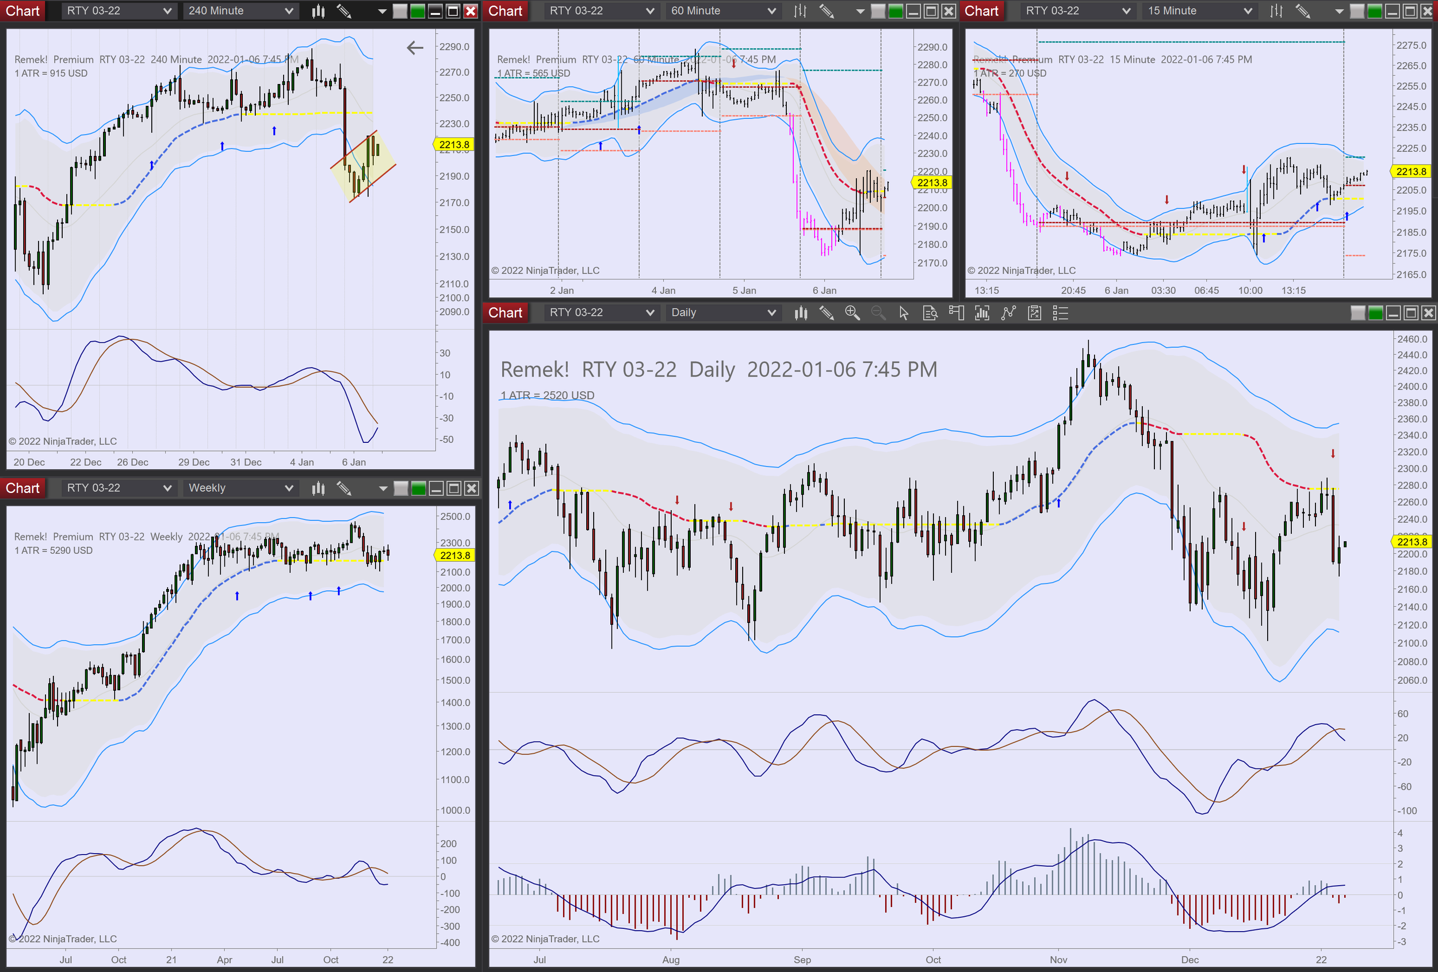
Task: Expand toolbar overflow arrow on 15 Minute chart
Action: tap(1339, 10)
